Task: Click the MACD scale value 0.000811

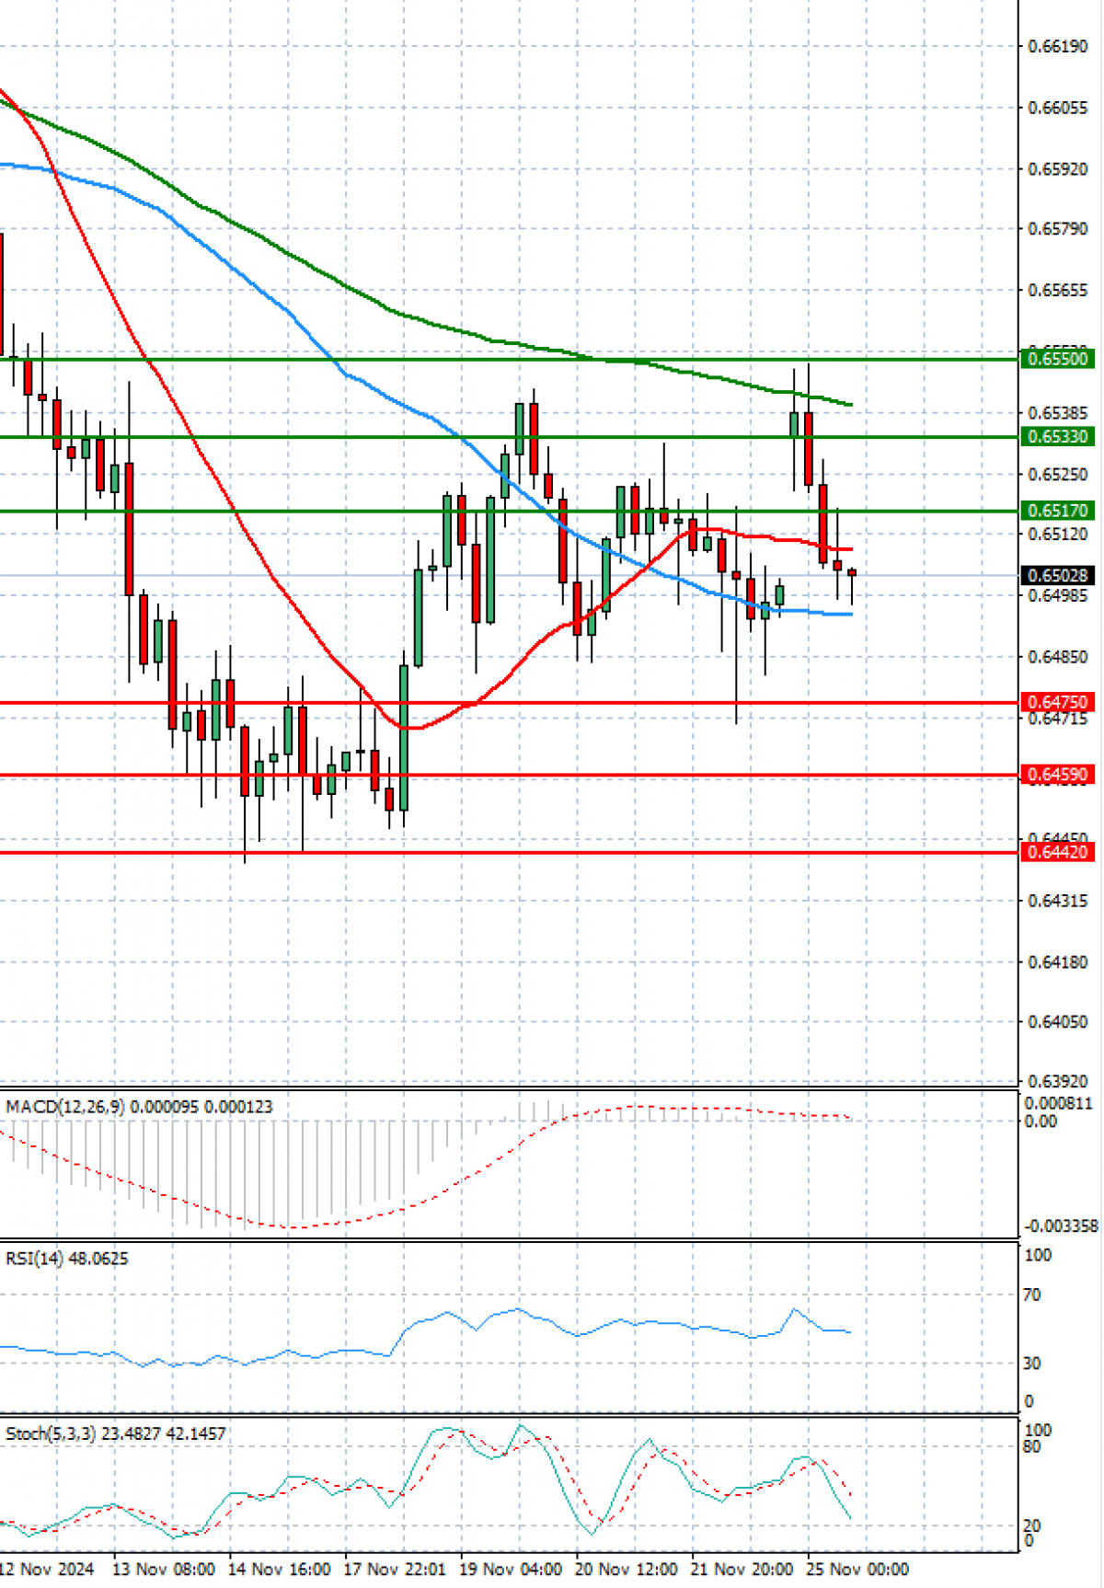Action: point(1058,1103)
